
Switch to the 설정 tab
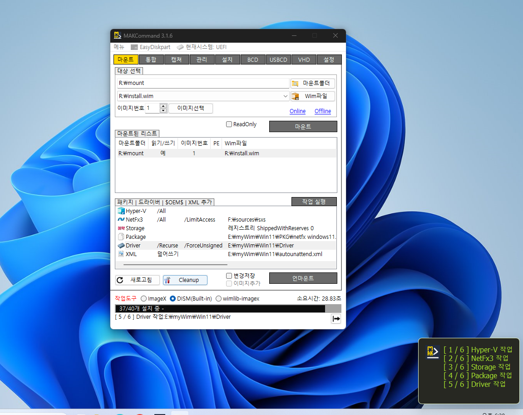tap(329, 59)
